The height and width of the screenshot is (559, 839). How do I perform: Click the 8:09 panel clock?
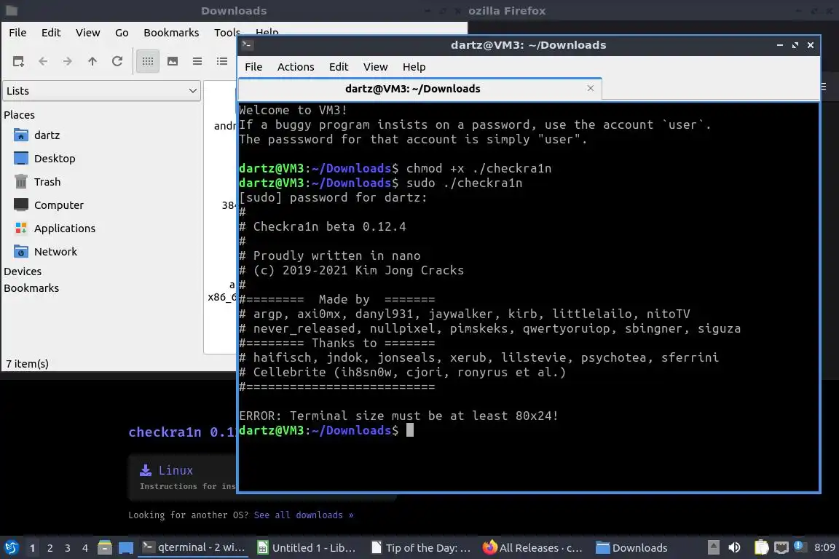[824, 548]
